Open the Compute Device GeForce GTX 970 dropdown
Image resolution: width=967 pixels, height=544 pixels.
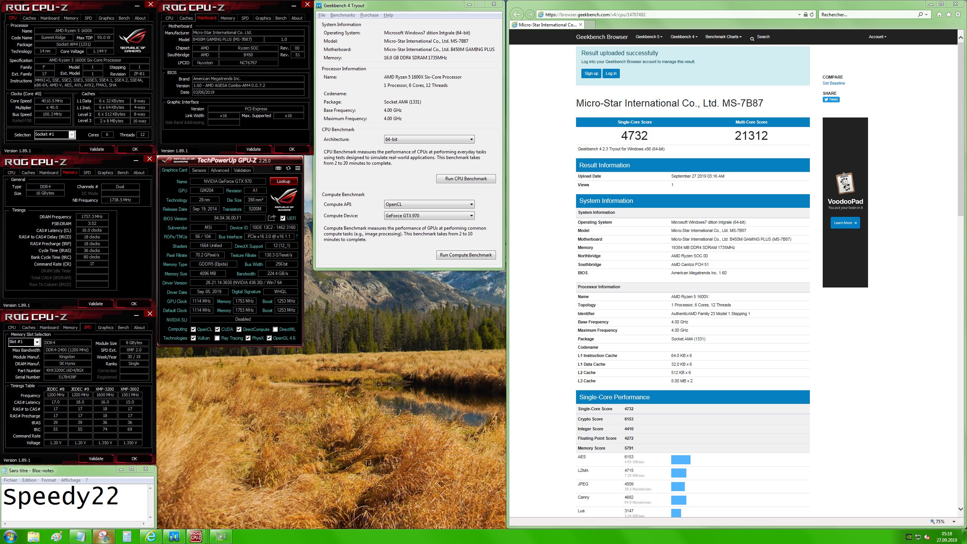pyautogui.click(x=429, y=216)
